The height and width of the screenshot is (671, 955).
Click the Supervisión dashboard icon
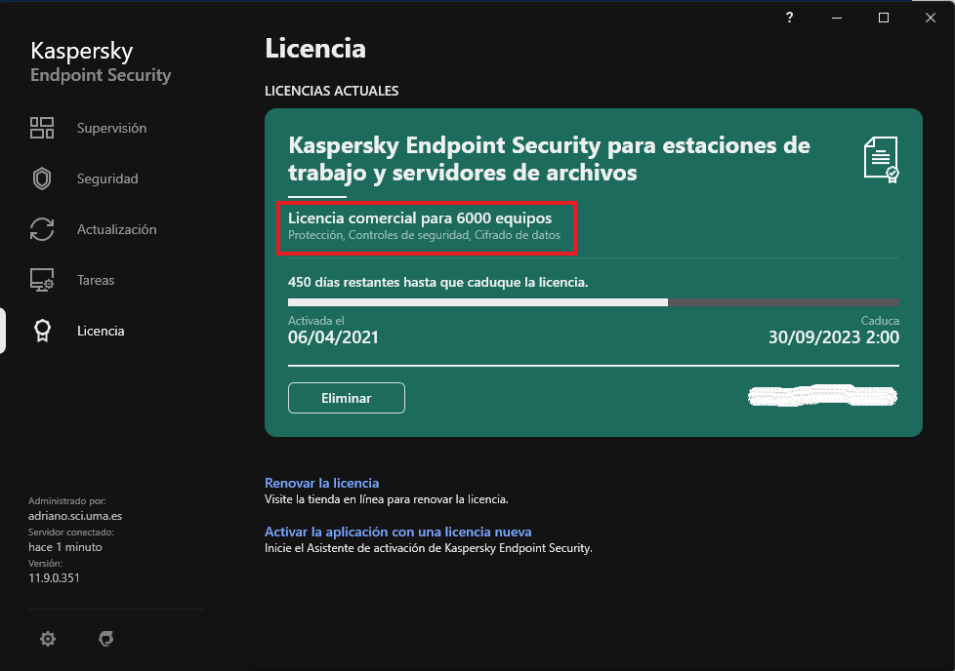[x=42, y=128]
